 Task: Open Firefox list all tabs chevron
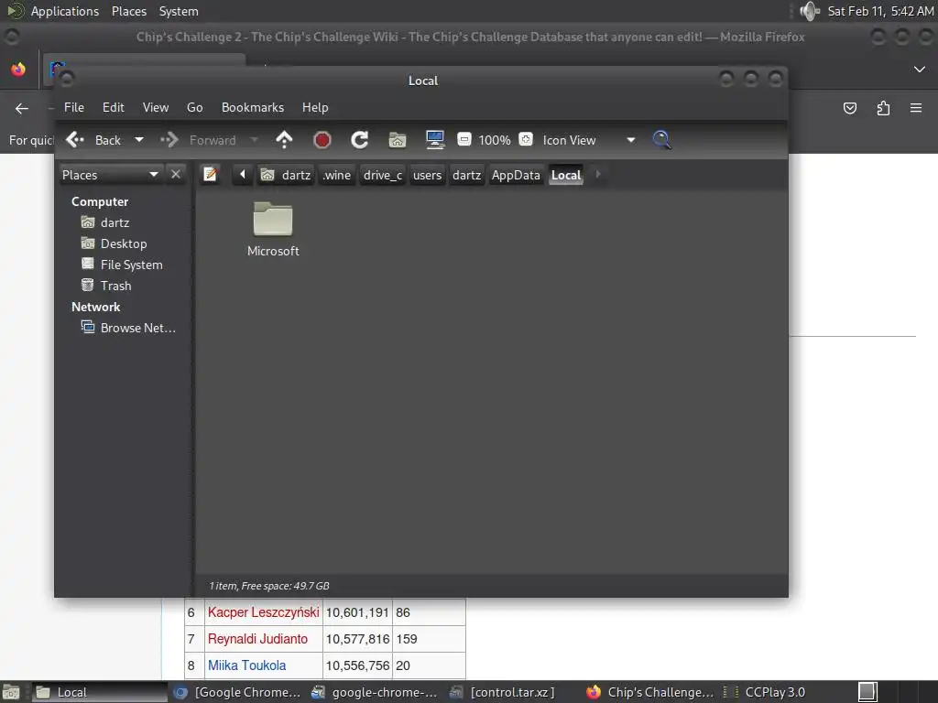pos(920,70)
